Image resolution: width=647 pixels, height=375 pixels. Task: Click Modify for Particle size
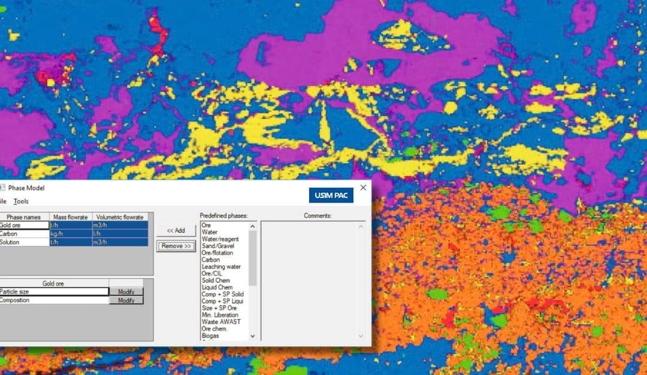click(x=126, y=292)
